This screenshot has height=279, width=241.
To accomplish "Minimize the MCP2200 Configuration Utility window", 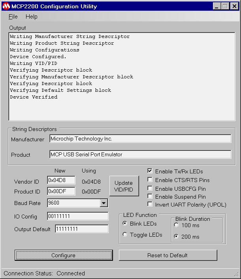I will [x=217, y=6].
